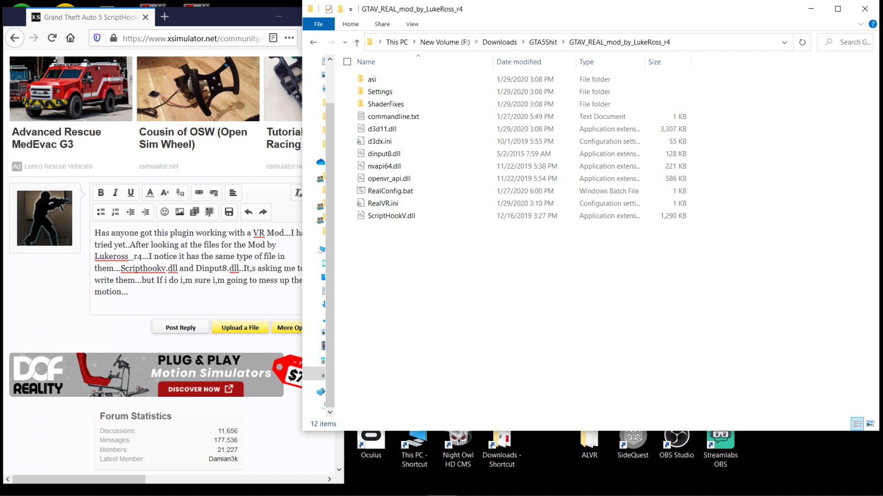883x496 pixels.
Task: Expand the Explorer ribbon with the chevron
Action: pyautogui.click(x=860, y=24)
